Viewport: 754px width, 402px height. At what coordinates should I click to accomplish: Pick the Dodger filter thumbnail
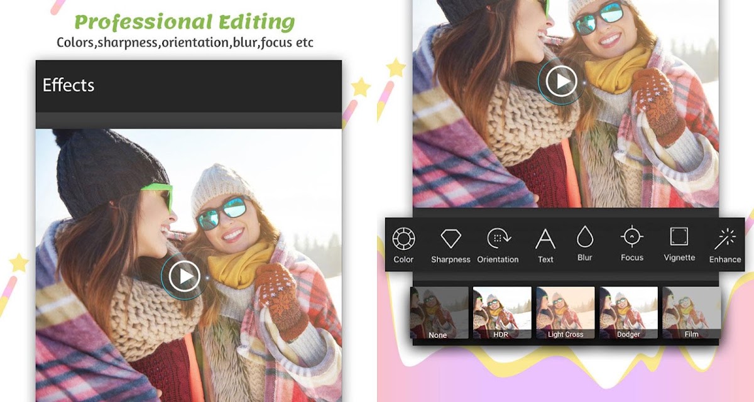point(628,313)
